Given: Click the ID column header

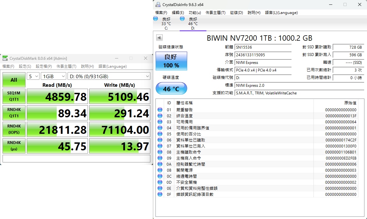Looking at the screenshot, I should [169, 103].
